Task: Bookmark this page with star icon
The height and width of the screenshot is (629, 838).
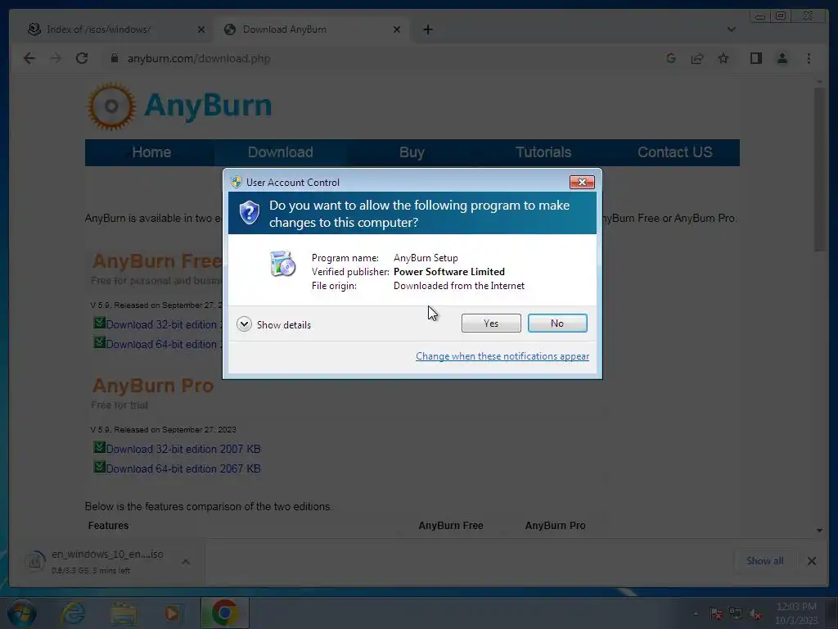Action: pyautogui.click(x=723, y=58)
